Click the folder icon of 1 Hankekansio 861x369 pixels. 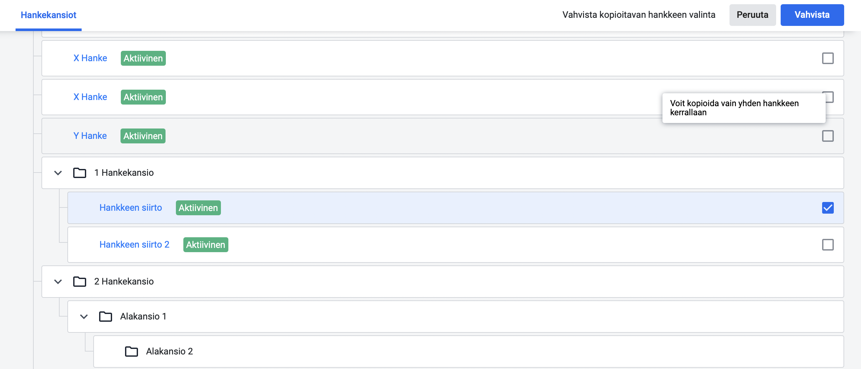(x=80, y=173)
